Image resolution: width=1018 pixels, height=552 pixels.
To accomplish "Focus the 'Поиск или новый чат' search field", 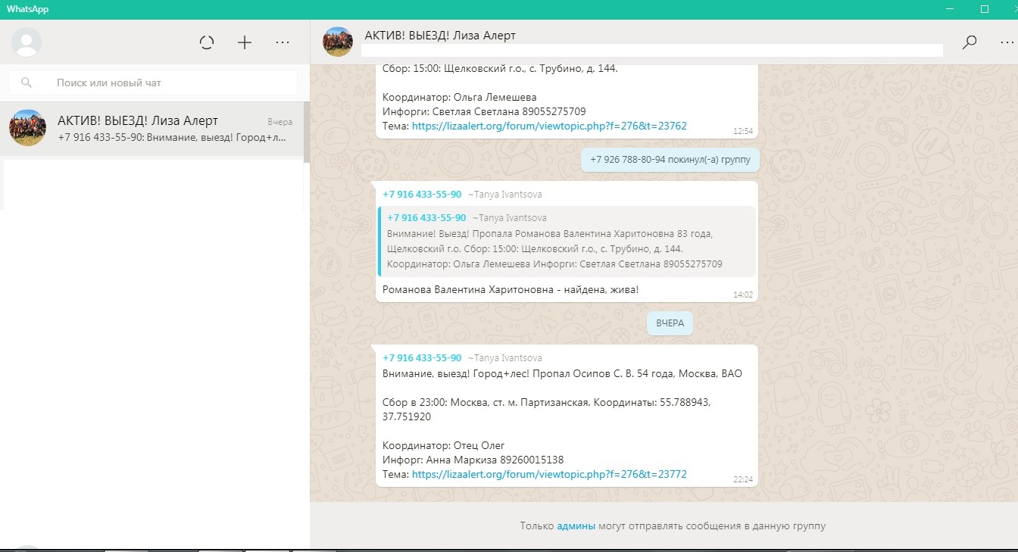I will [x=153, y=83].
